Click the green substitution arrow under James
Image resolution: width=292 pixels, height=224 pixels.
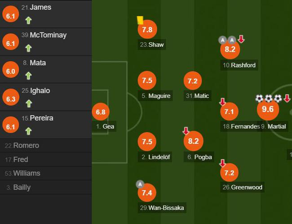point(29,20)
